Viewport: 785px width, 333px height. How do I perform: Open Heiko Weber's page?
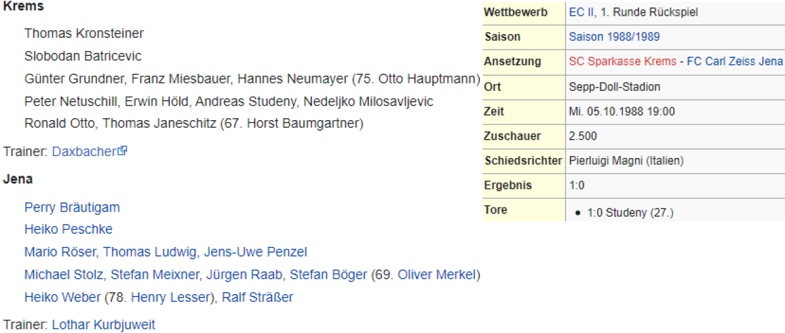coord(62,298)
